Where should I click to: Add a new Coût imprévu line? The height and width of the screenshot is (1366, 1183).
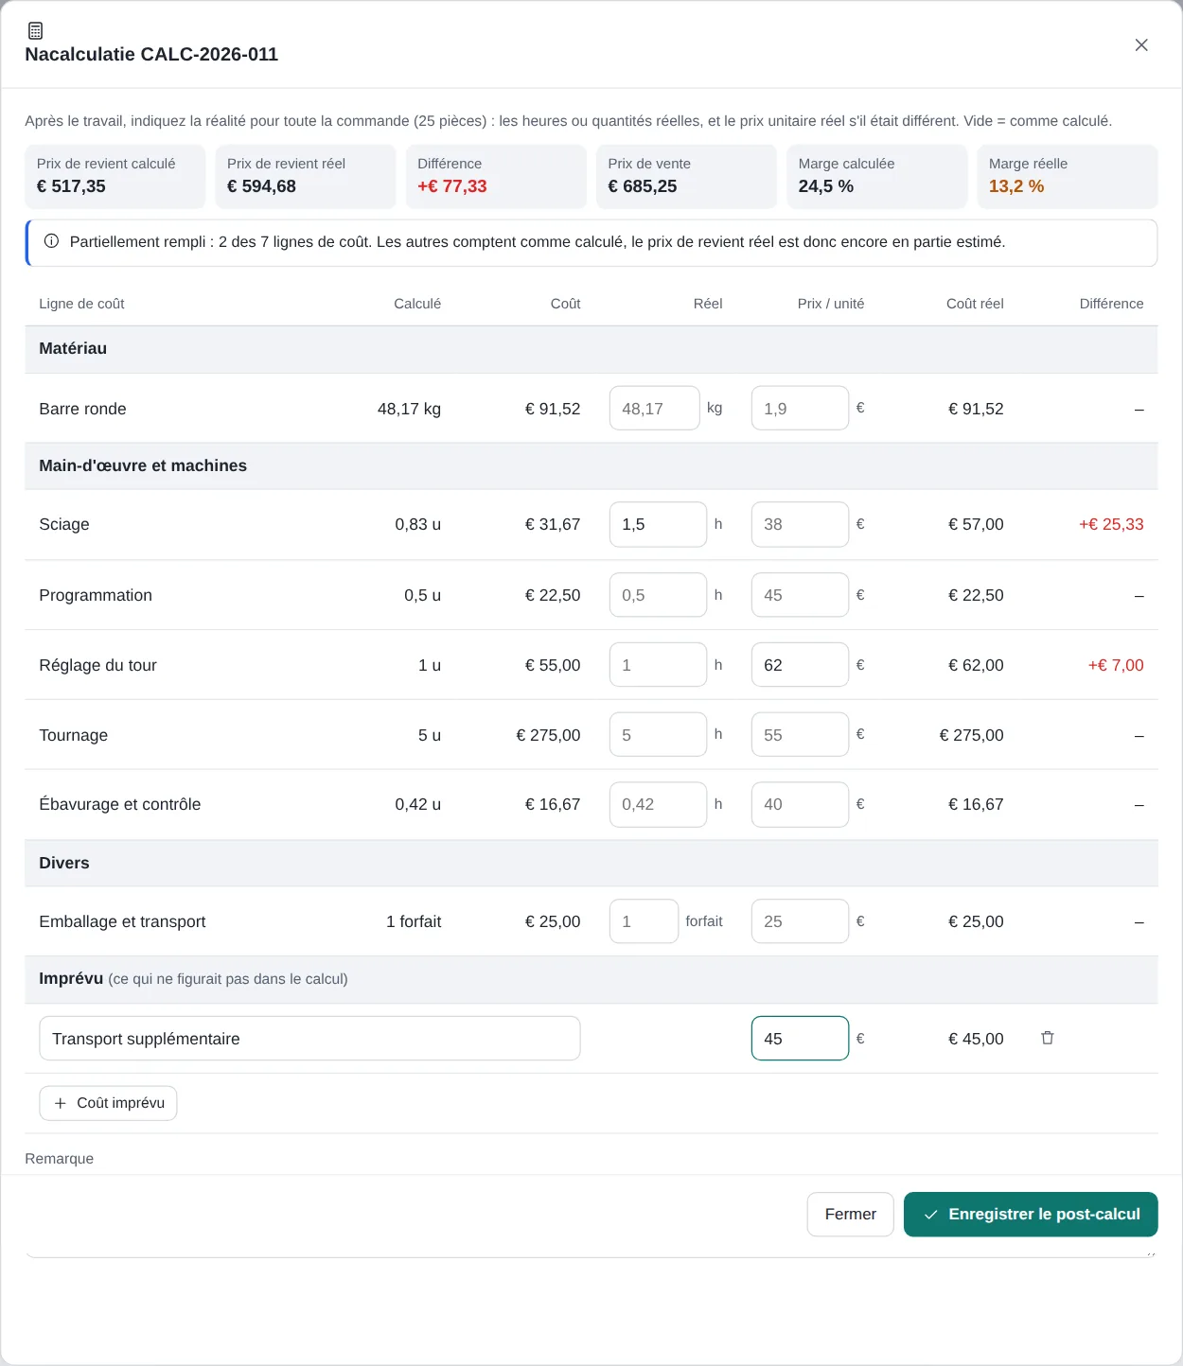(108, 1103)
